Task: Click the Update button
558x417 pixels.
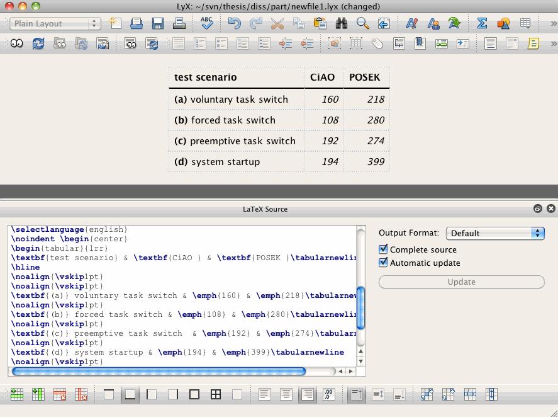Action: [462, 282]
